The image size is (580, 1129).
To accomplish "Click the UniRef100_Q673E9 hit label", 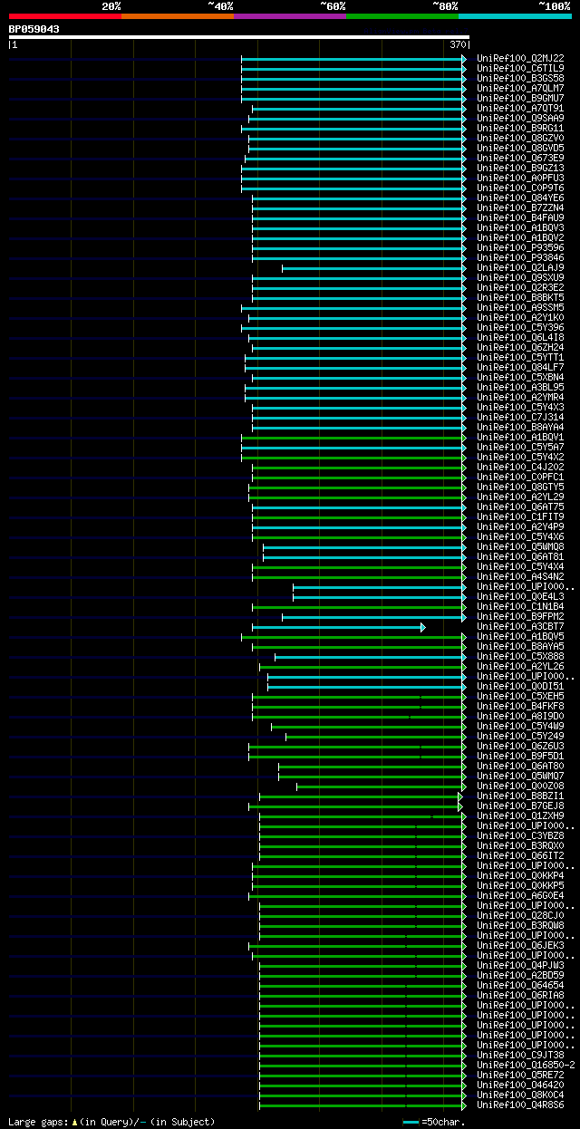I will pos(520,158).
